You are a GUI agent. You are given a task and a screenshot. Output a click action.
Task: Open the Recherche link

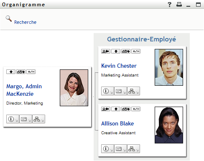pyautogui.click(x=25, y=22)
